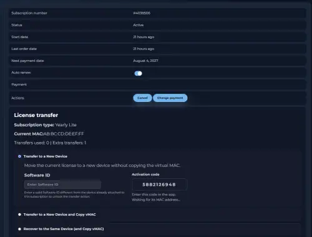Click the Change payment button
The width and height of the screenshot is (312, 237).
(x=170, y=98)
